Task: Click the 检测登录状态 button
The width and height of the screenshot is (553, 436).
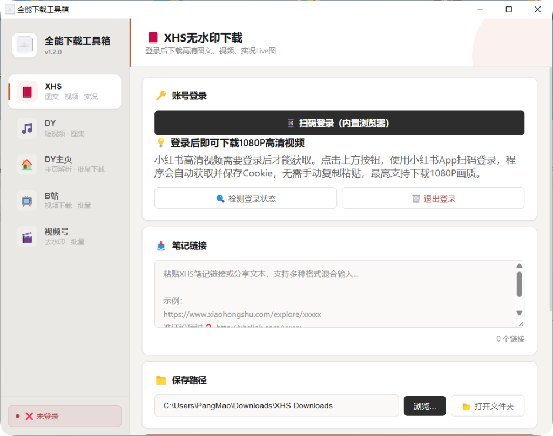Action: point(246,199)
